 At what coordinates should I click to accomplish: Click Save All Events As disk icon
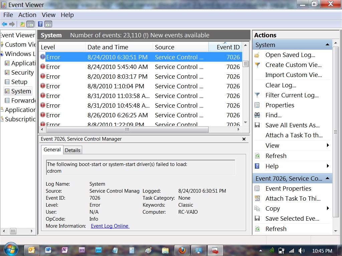(x=257, y=125)
